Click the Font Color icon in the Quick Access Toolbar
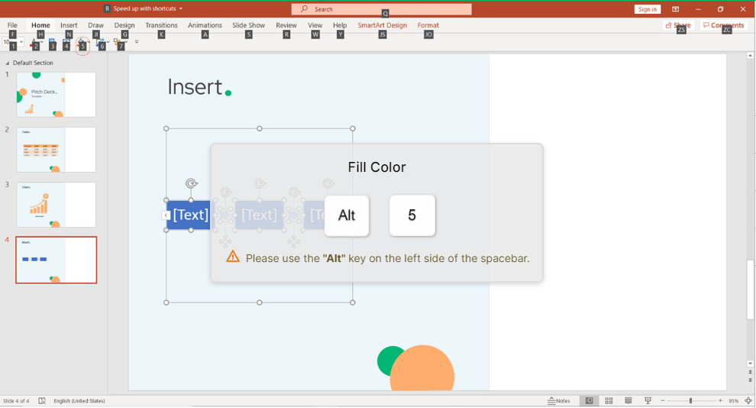The height and width of the screenshot is (408, 756). tap(34, 43)
